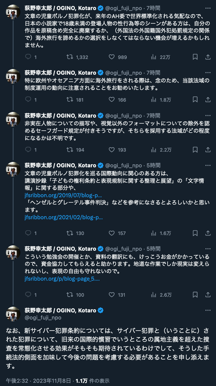View analytics showing 1.8万 views
This screenshot has height=386, width=216.
click(154, 100)
